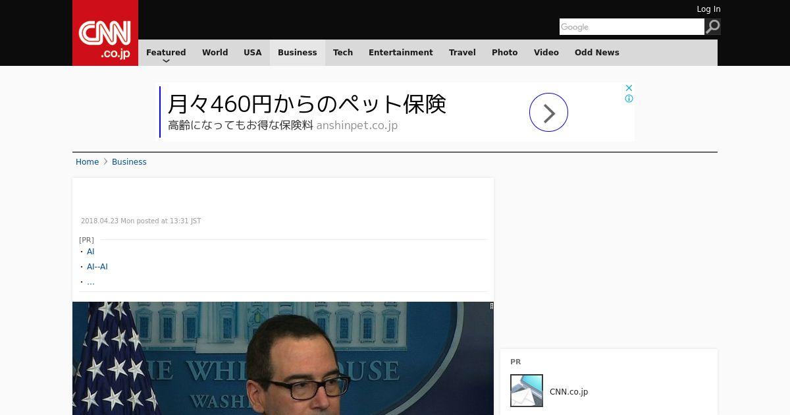Open the PR link 'AI--AI'
The image size is (790, 415).
[97, 267]
